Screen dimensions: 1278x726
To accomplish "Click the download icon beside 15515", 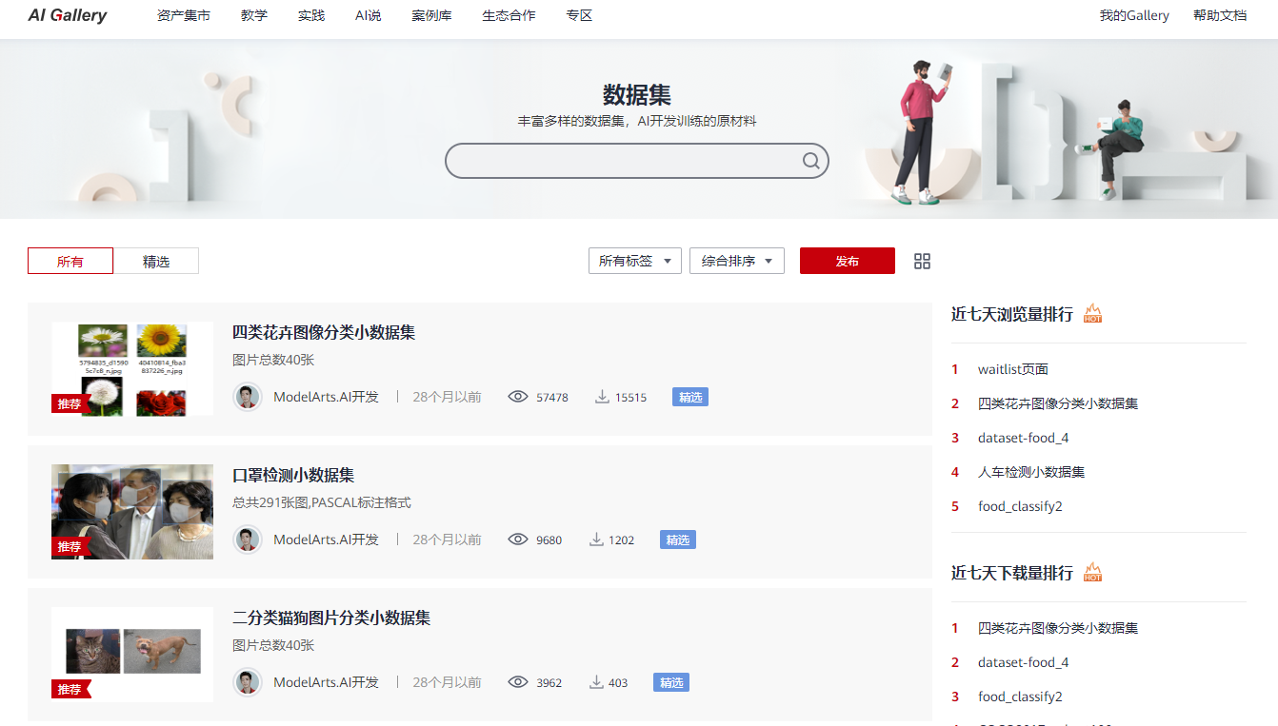I will click(x=602, y=397).
